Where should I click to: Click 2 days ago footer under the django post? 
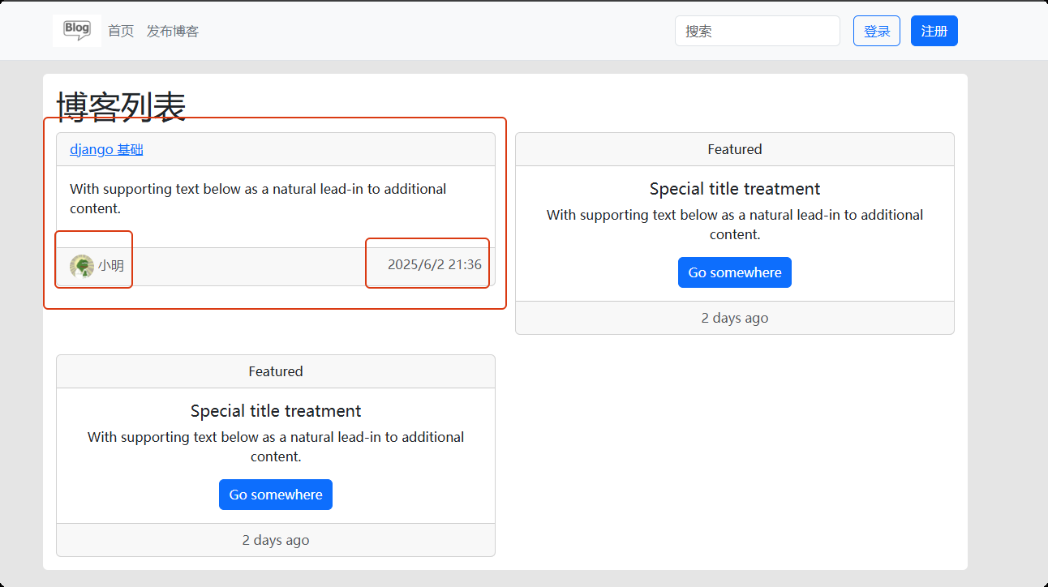[x=275, y=540]
